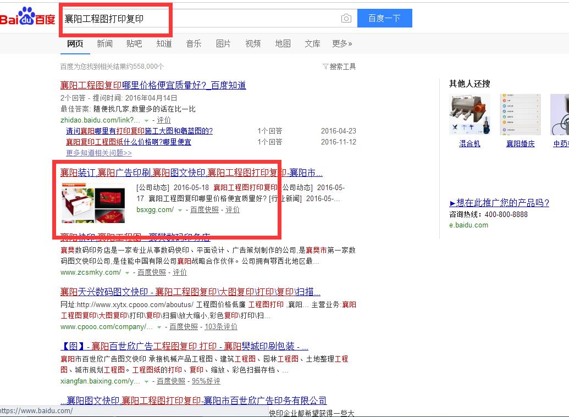569x417 pixels.
Task: Click the 百度为您找到相关结果约558,000个 text
Action: coord(112,66)
